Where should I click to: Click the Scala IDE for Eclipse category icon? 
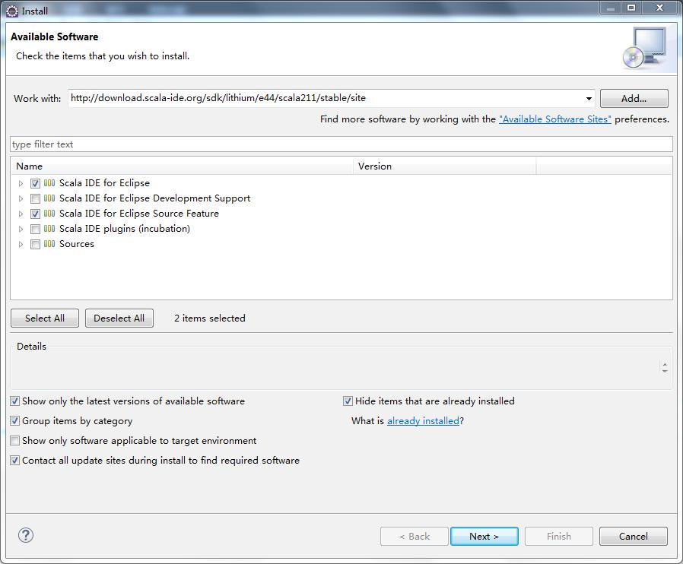(x=49, y=183)
